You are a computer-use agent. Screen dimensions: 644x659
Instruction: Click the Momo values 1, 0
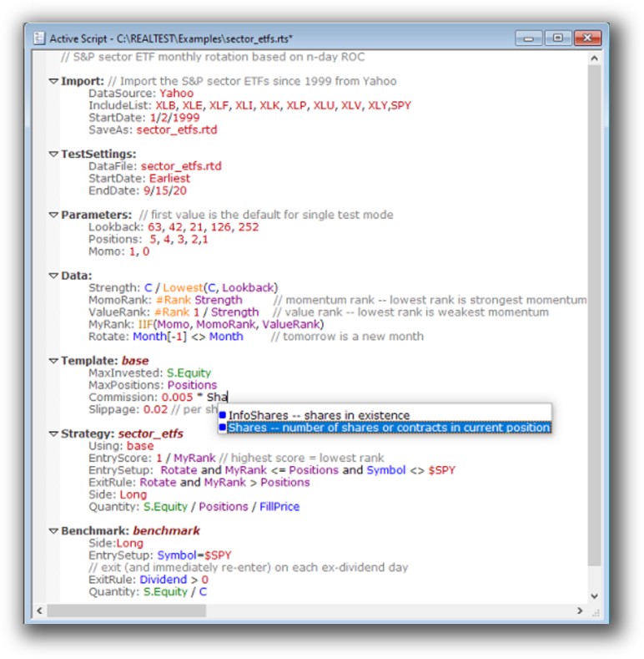[139, 251]
